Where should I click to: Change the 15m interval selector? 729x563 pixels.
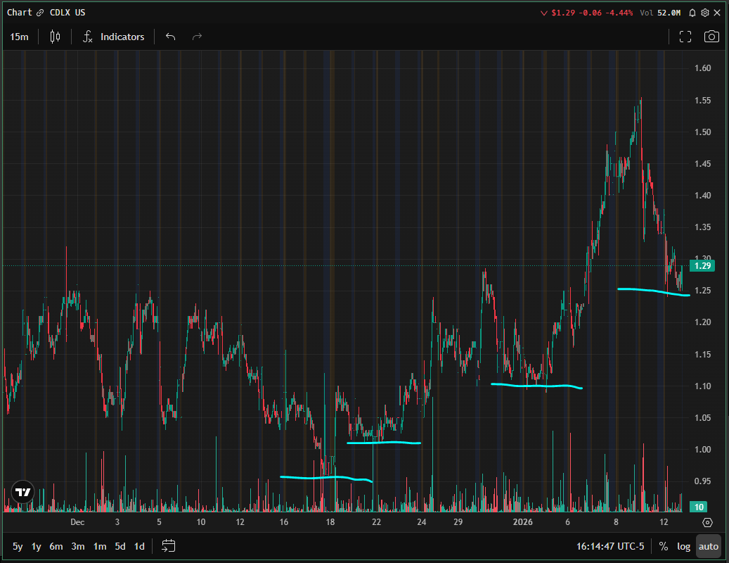pos(19,37)
